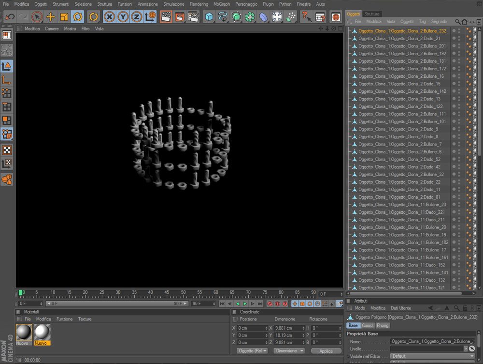Screen dimensions: 483x364
Task: Click the layout switcher icon at the top of the left sidebar
Action: (7, 35)
